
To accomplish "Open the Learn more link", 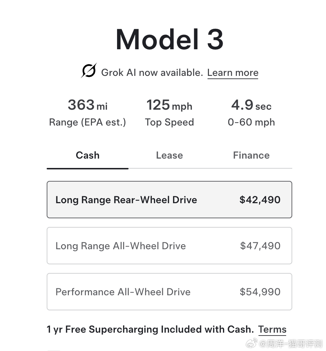I will pos(233,73).
